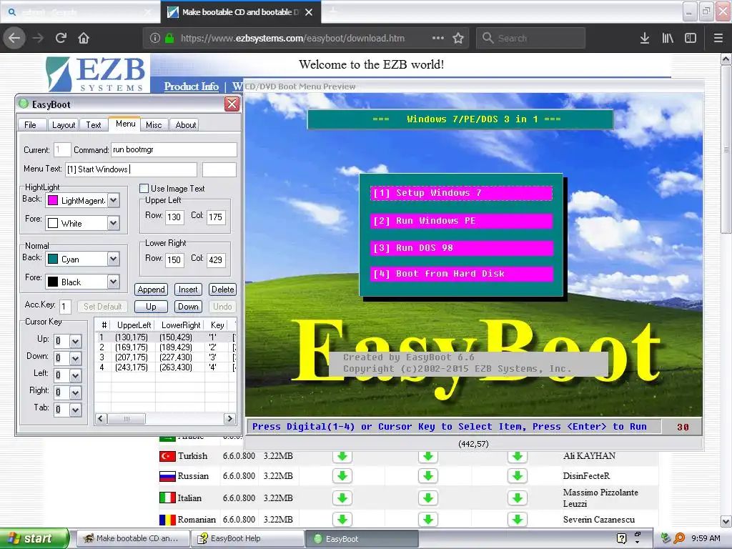Open HighLight Back LightMagenta dropdown
The width and height of the screenshot is (732, 549).
[113, 200]
